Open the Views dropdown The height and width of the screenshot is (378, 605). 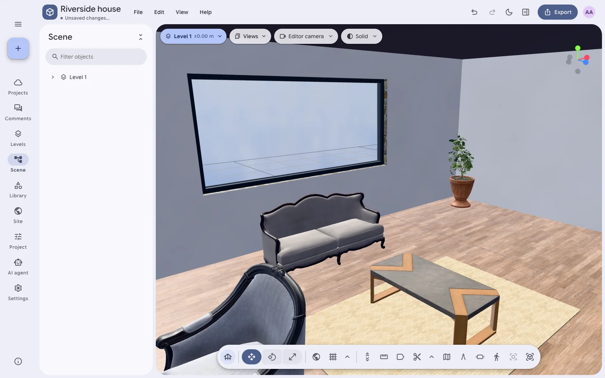pyautogui.click(x=250, y=36)
